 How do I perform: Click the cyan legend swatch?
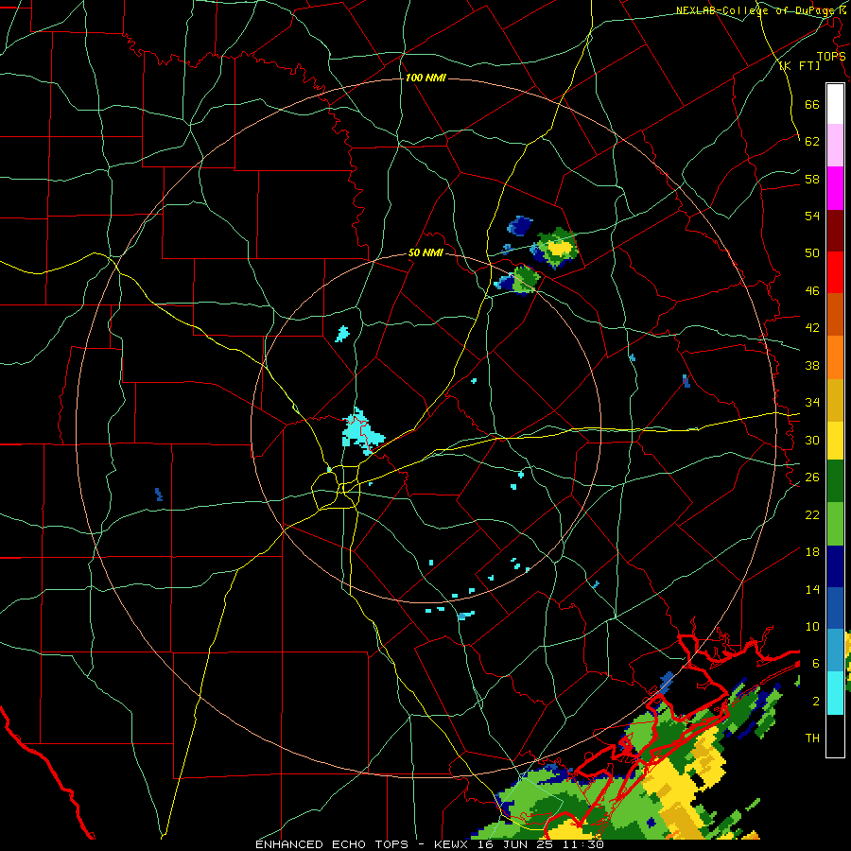click(835, 694)
